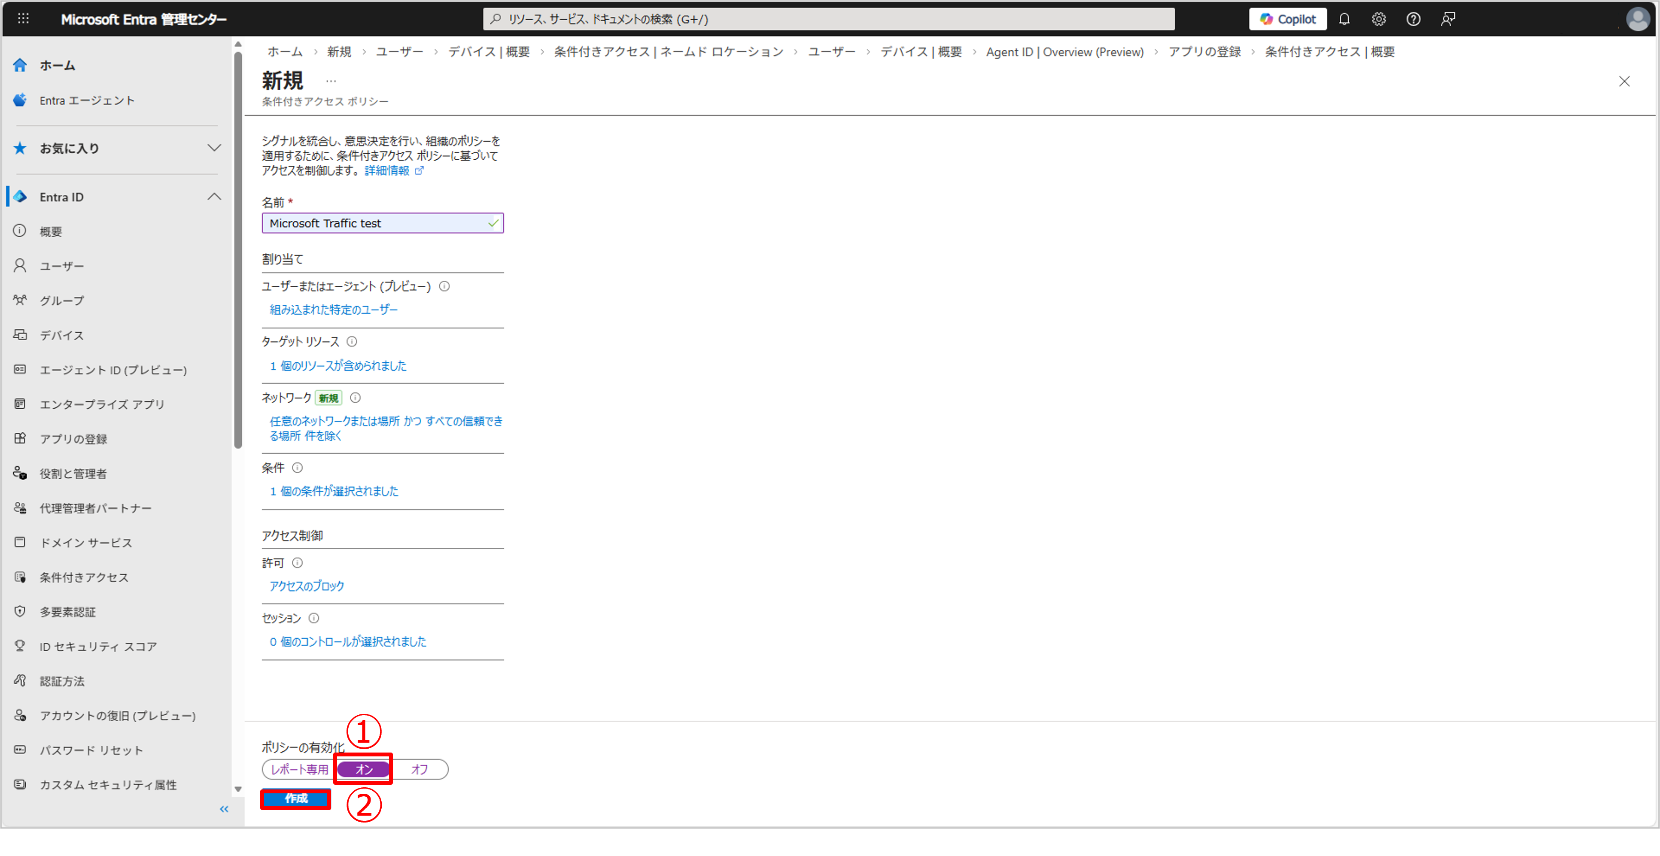Open the app launcher grid icon

[x=23, y=19]
